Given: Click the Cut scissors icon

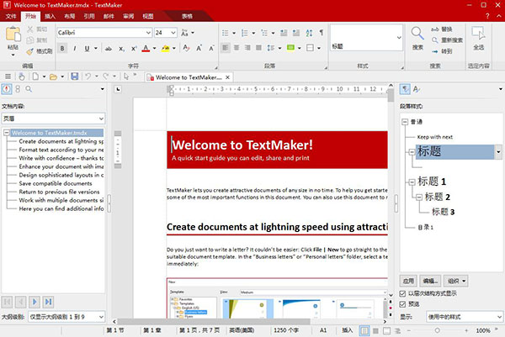Looking at the screenshot, I should [x=30, y=29].
